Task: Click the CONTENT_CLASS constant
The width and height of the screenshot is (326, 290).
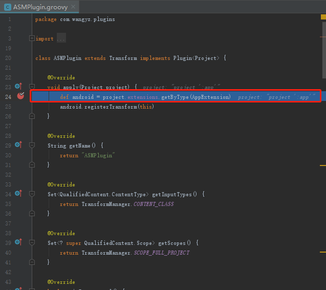Action: tap(154, 204)
